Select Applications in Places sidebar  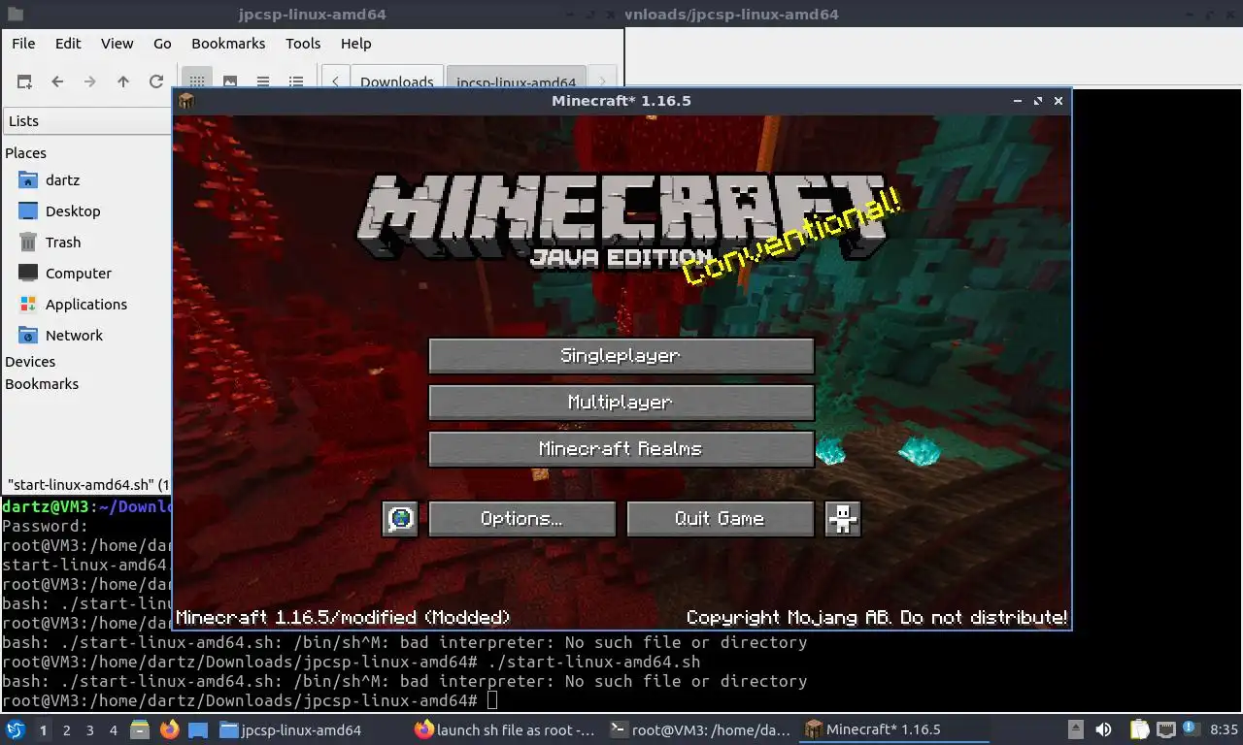coord(85,305)
